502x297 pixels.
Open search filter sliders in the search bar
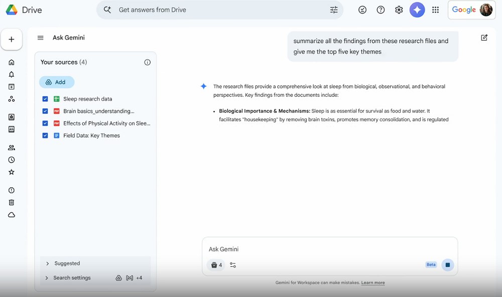(334, 10)
